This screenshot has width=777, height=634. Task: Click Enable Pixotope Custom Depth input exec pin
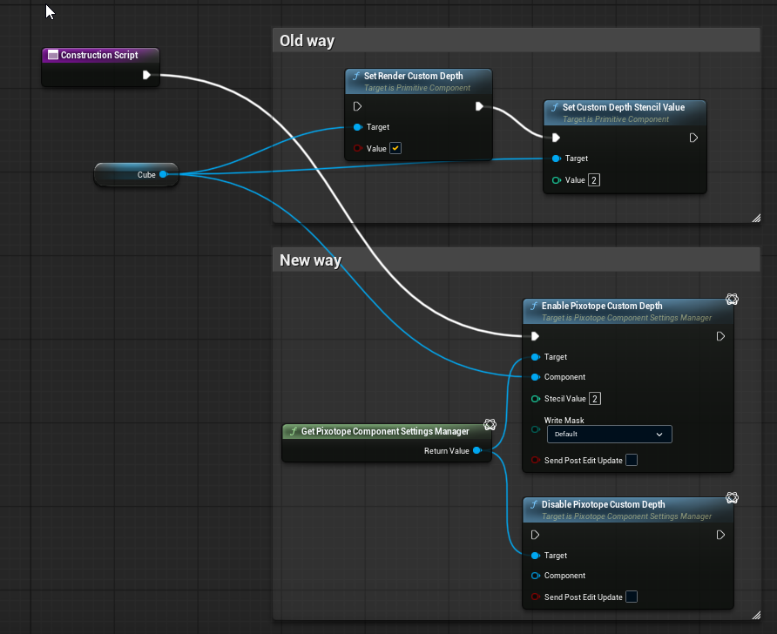(x=535, y=336)
